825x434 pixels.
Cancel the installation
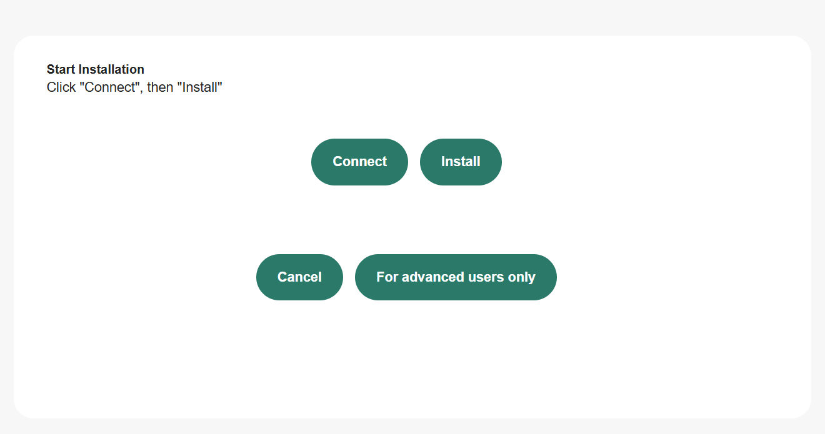[299, 277]
